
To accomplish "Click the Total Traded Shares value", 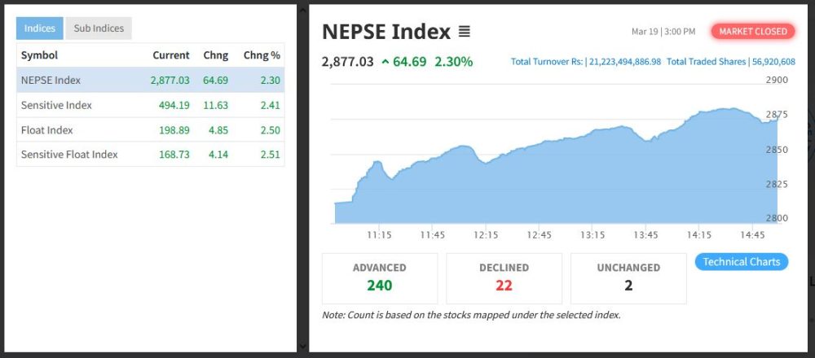I will (x=774, y=62).
